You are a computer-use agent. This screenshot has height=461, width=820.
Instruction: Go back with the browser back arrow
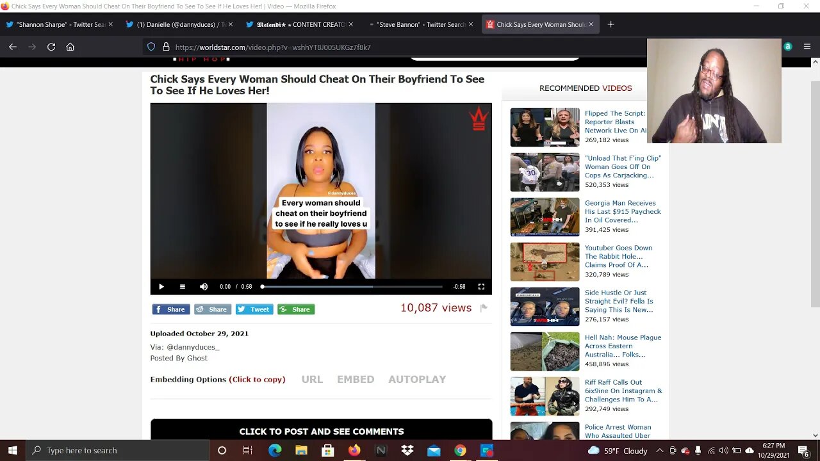[13, 47]
